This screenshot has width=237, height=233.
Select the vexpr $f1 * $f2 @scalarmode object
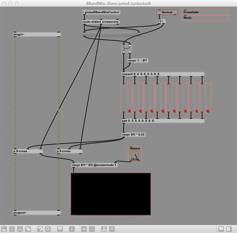pos(94,165)
